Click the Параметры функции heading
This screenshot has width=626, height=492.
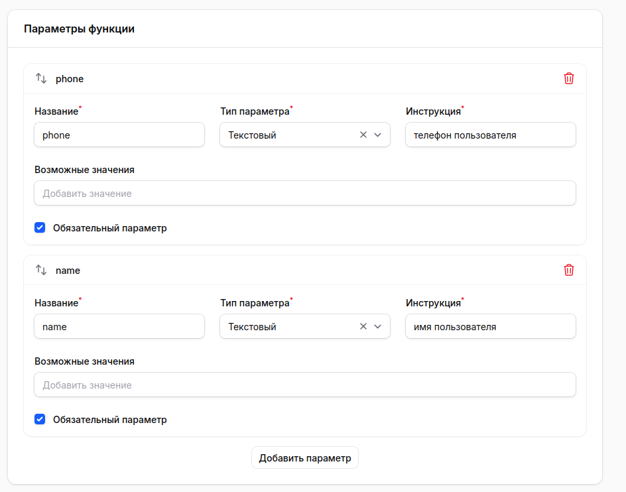(x=79, y=29)
